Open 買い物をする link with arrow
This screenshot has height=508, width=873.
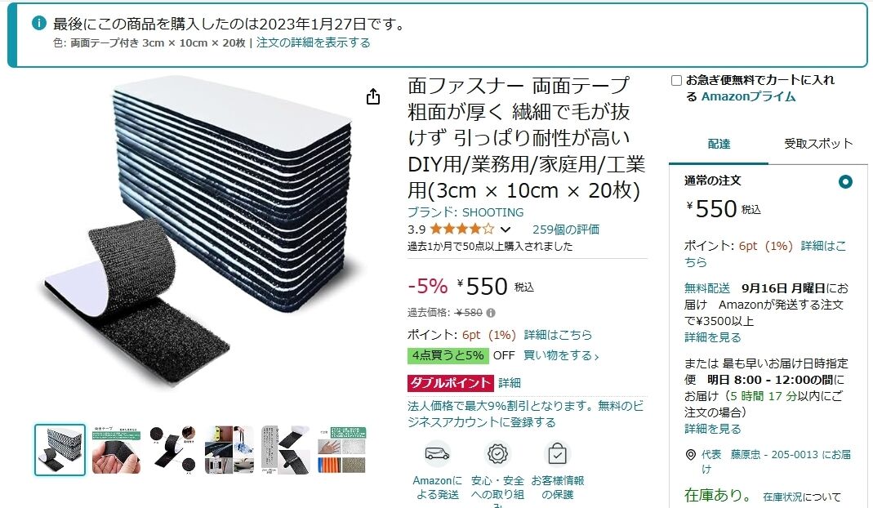[561, 355]
